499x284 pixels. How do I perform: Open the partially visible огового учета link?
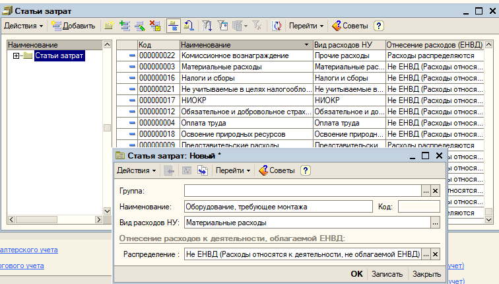click(22, 266)
